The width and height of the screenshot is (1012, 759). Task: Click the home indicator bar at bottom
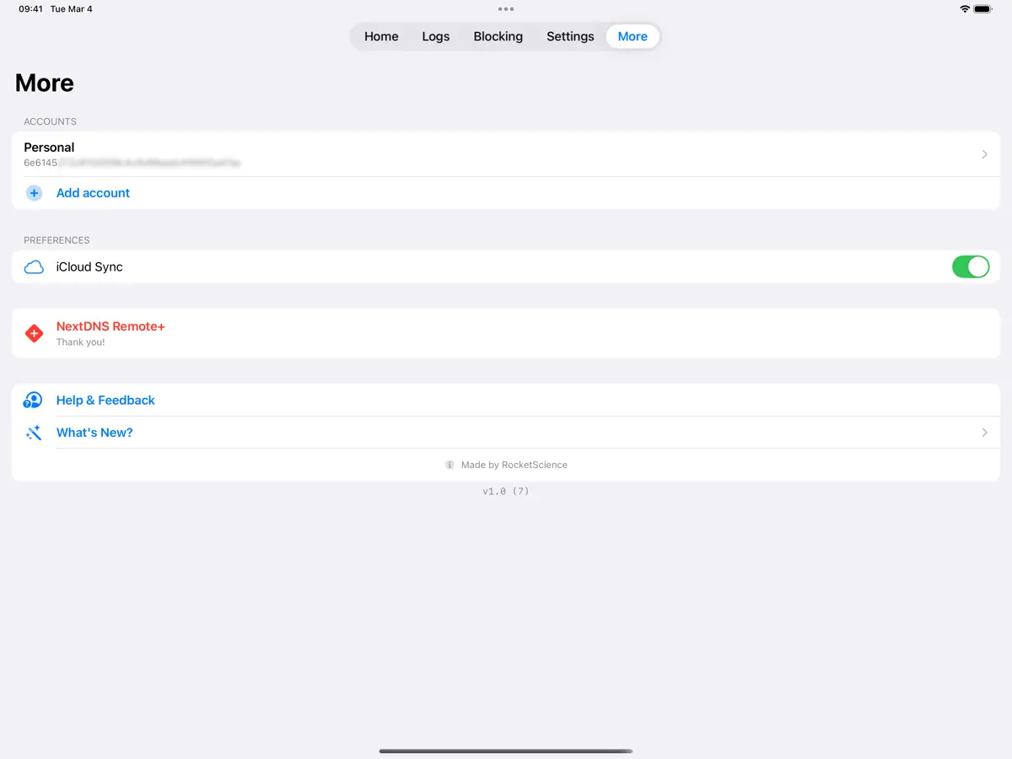[x=506, y=751]
